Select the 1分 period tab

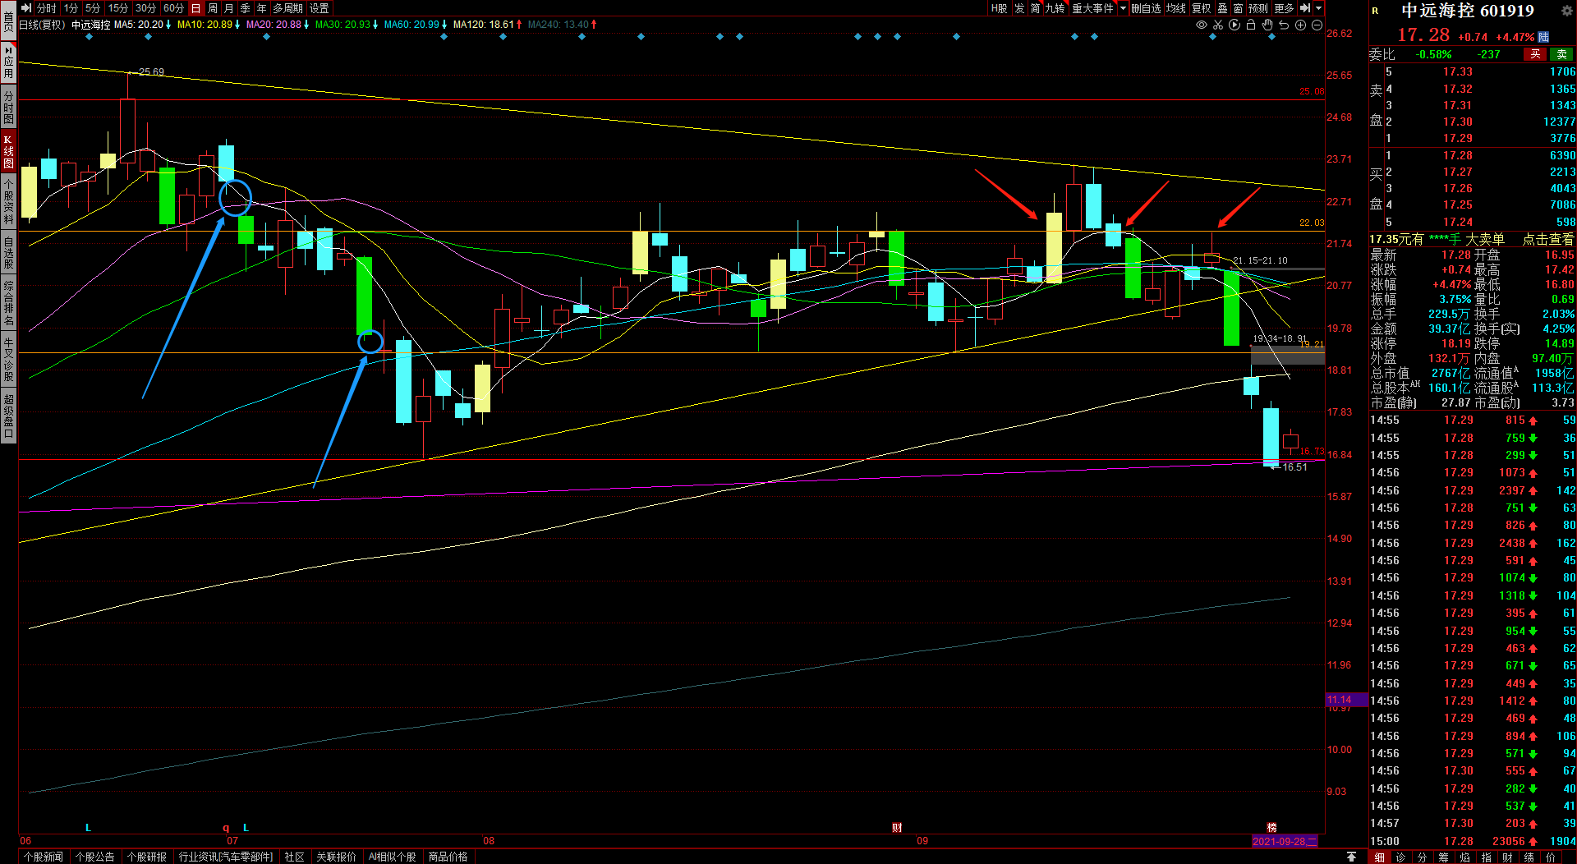coord(71,8)
